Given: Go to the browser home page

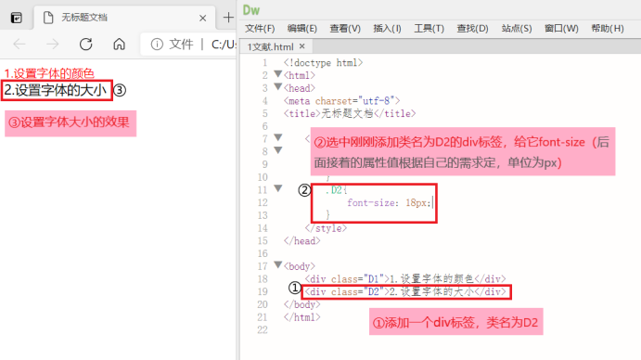Looking at the screenshot, I should (x=119, y=45).
